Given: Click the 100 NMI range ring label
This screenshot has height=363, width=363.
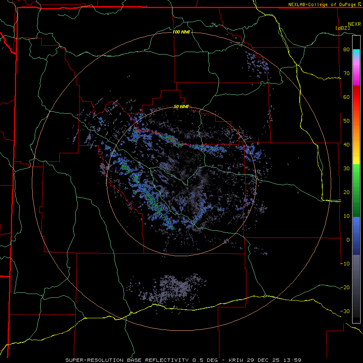Looking at the screenshot, I should [181, 32].
